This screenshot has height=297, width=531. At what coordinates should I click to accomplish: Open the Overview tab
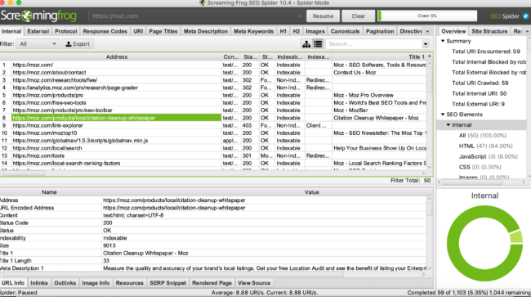pyautogui.click(x=453, y=31)
